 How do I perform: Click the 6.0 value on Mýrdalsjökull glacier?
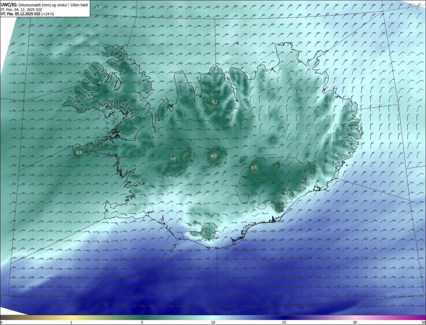(x=206, y=233)
